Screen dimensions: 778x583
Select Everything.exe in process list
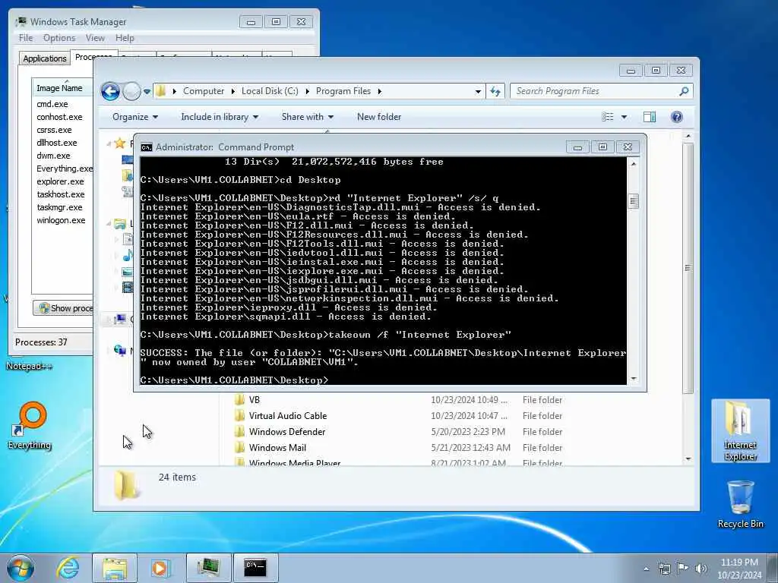click(x=64, y=169)
